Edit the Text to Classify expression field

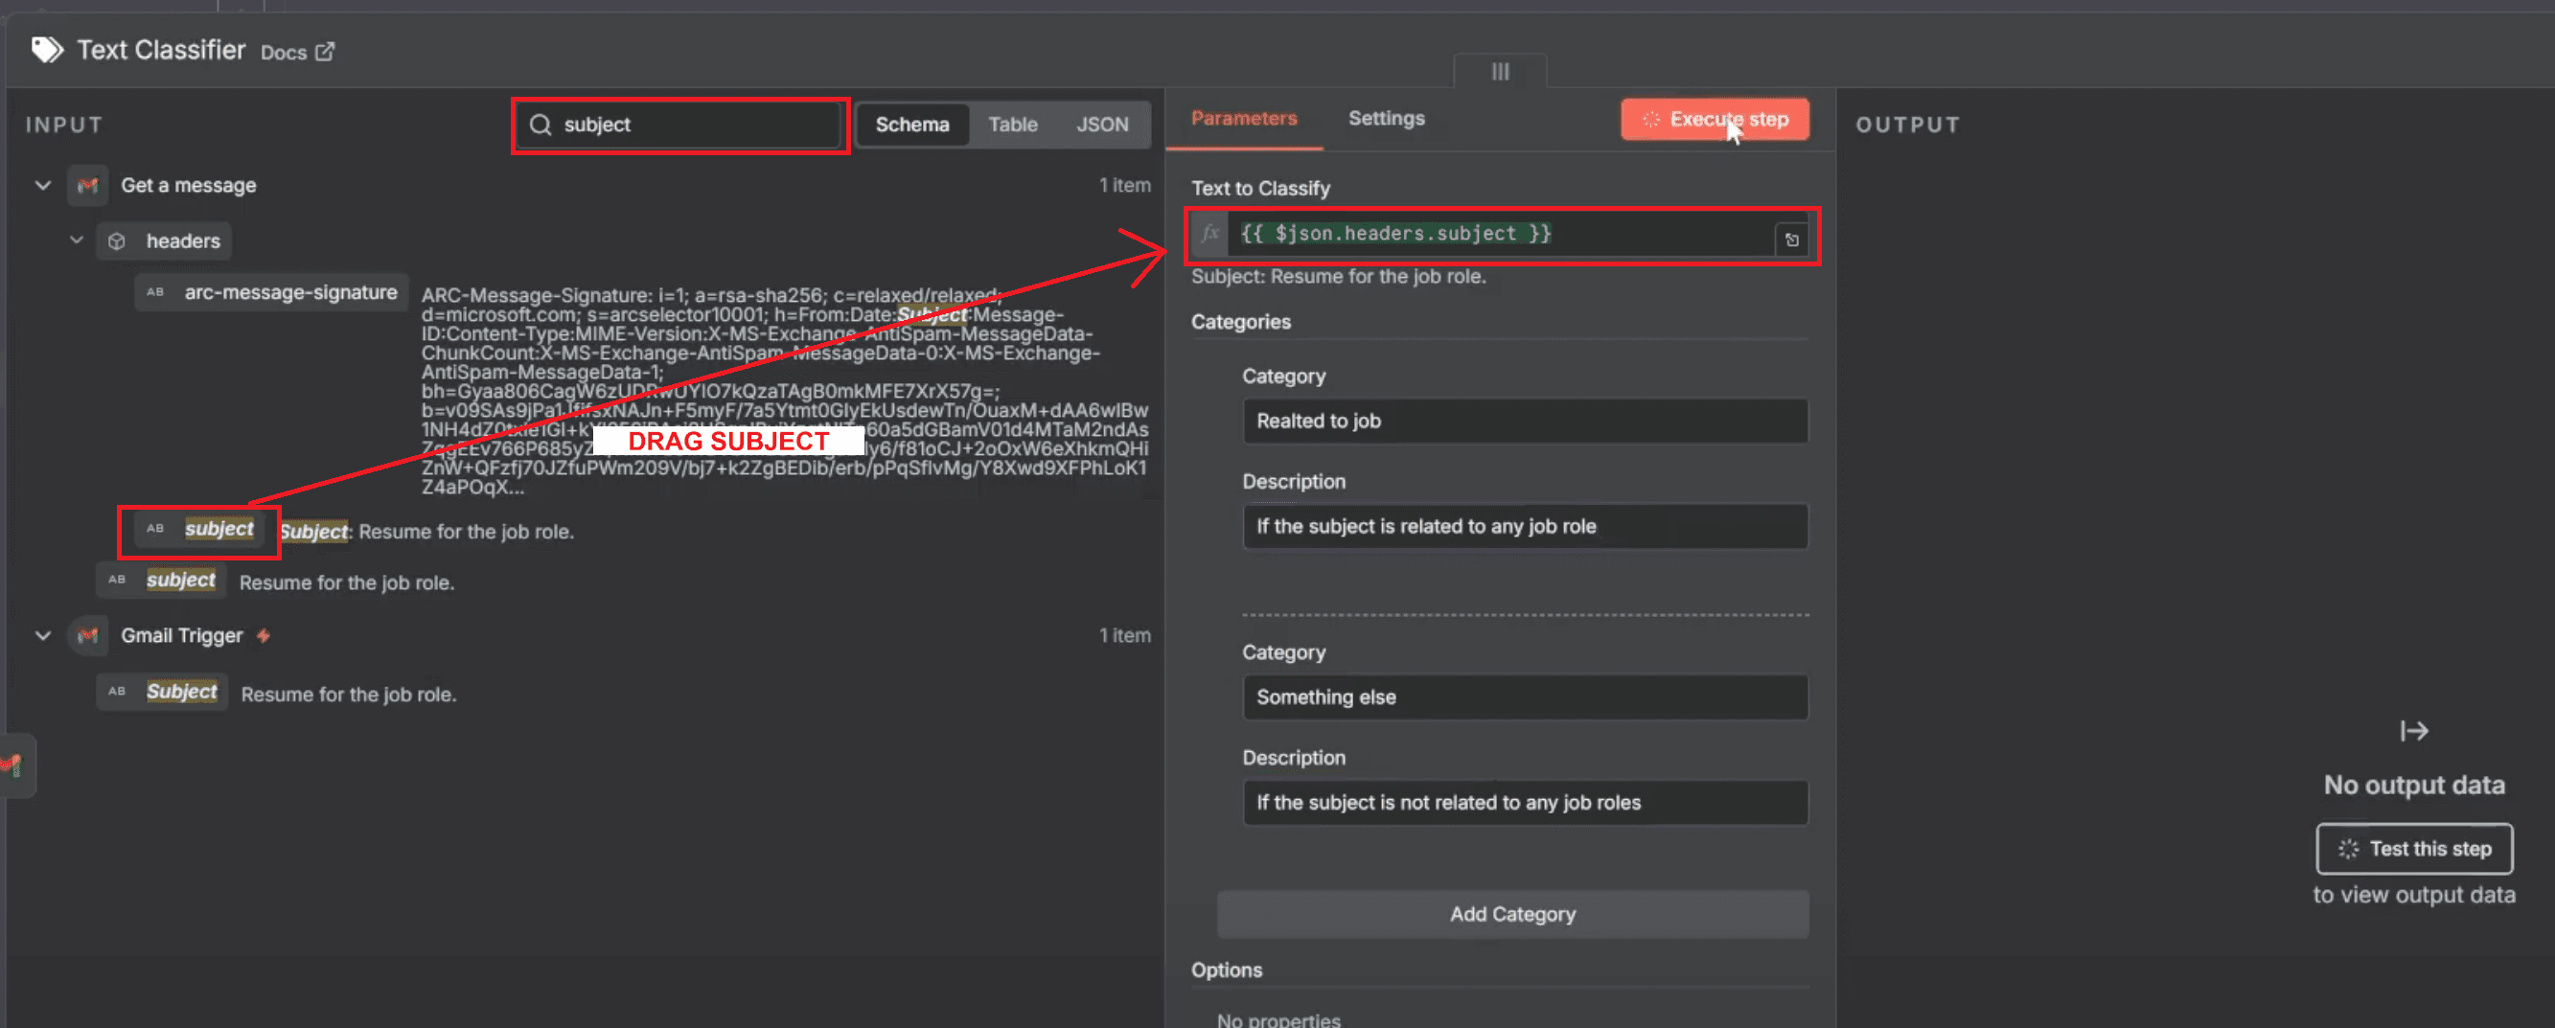click(1500, 234)
